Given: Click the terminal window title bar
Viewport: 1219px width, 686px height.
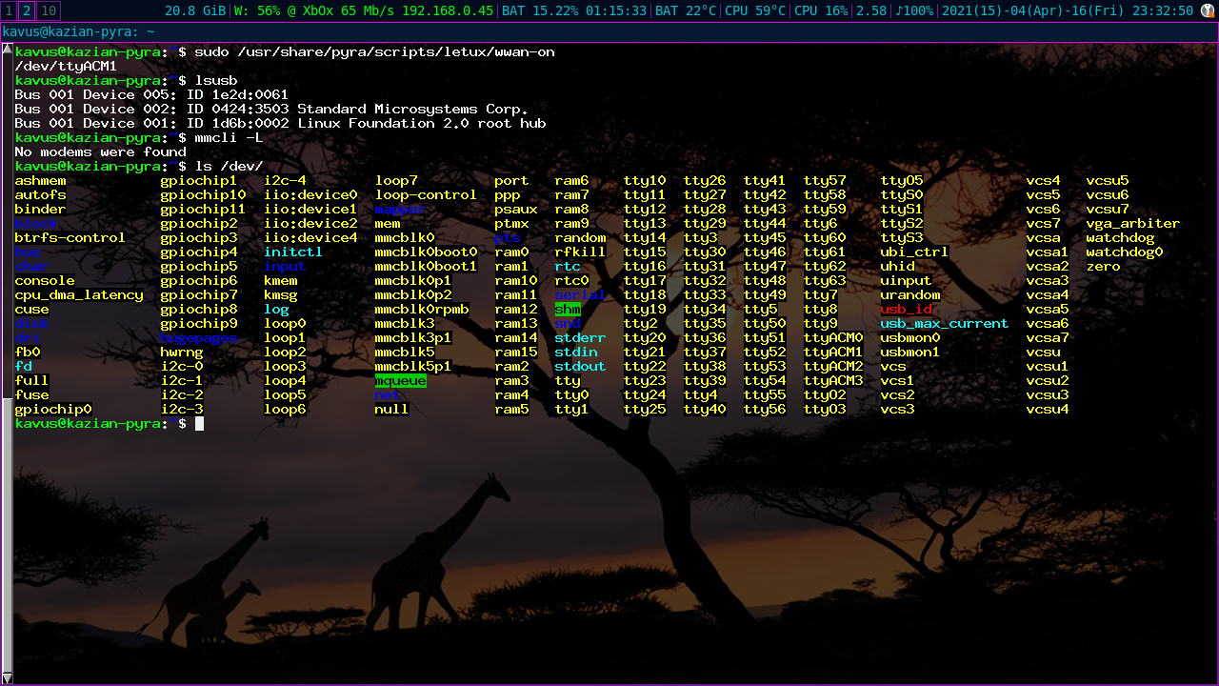Looking at the screenshot, I should (x=609, y=31).
